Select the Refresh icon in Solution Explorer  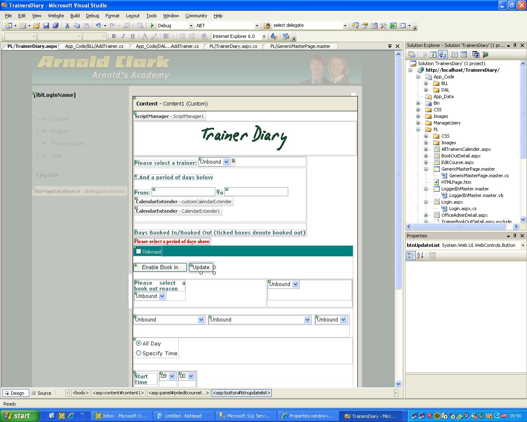click(x=434, y=54)
